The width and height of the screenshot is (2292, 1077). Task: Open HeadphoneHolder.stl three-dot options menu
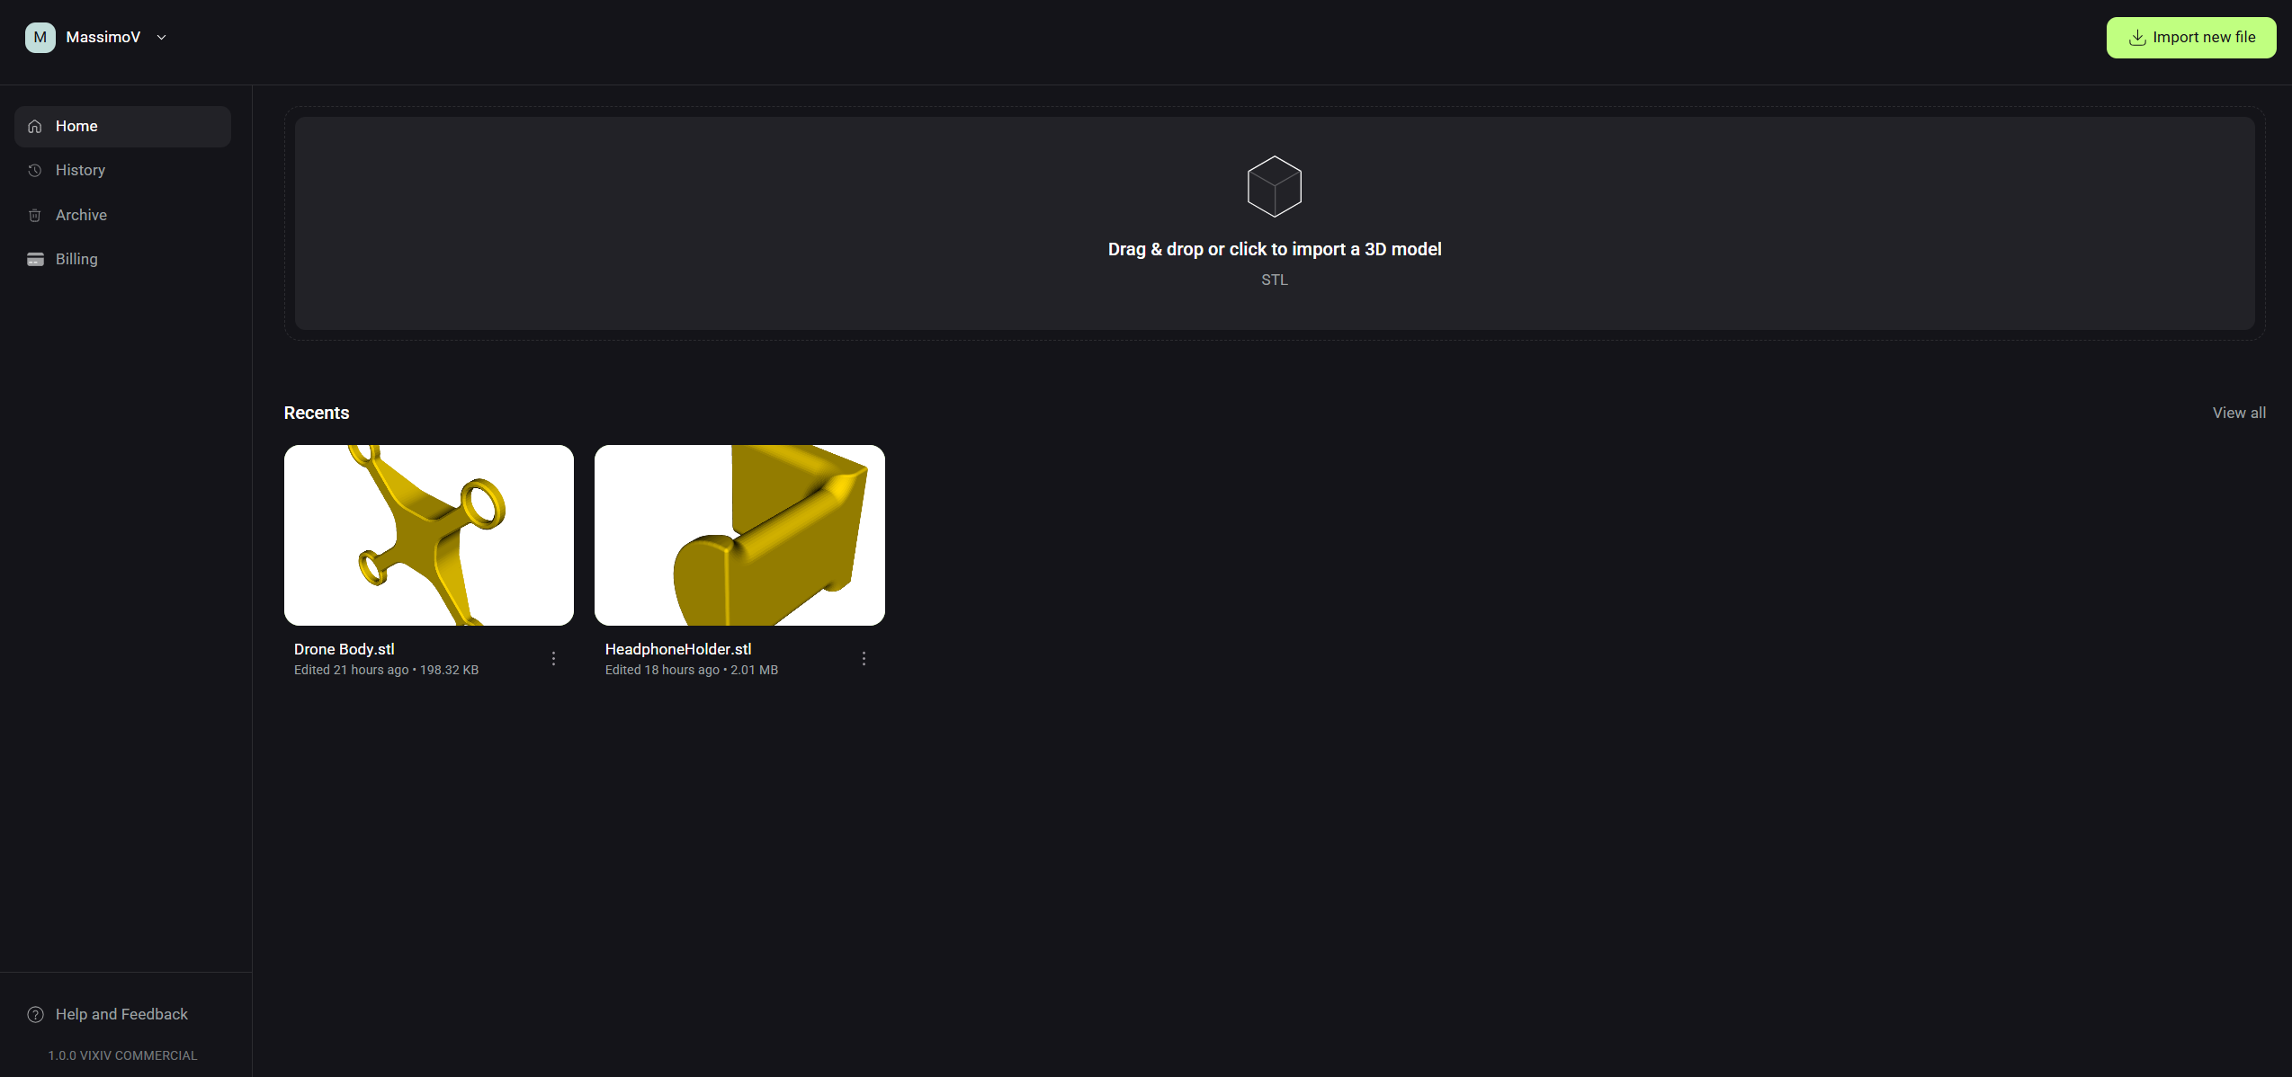[x=864, y=659]
